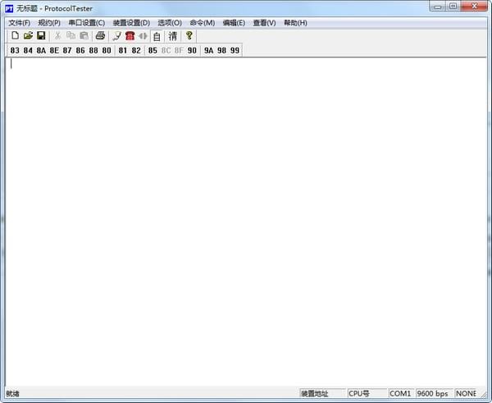492x403 pixels.
Task: Click the CPU号 status bar field
Action: (x=367, y=393)
